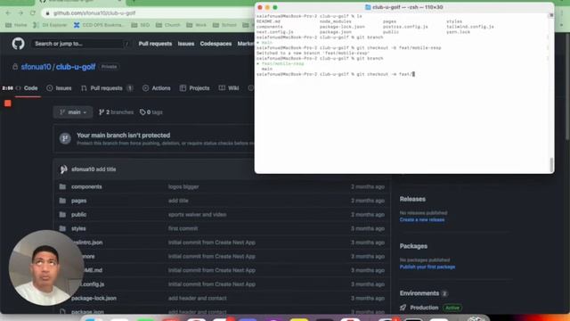Image resolution: width=570 pixels, height=321 pixels.
Task: Open the Releases heading link
Action: [x=412, y=199]
